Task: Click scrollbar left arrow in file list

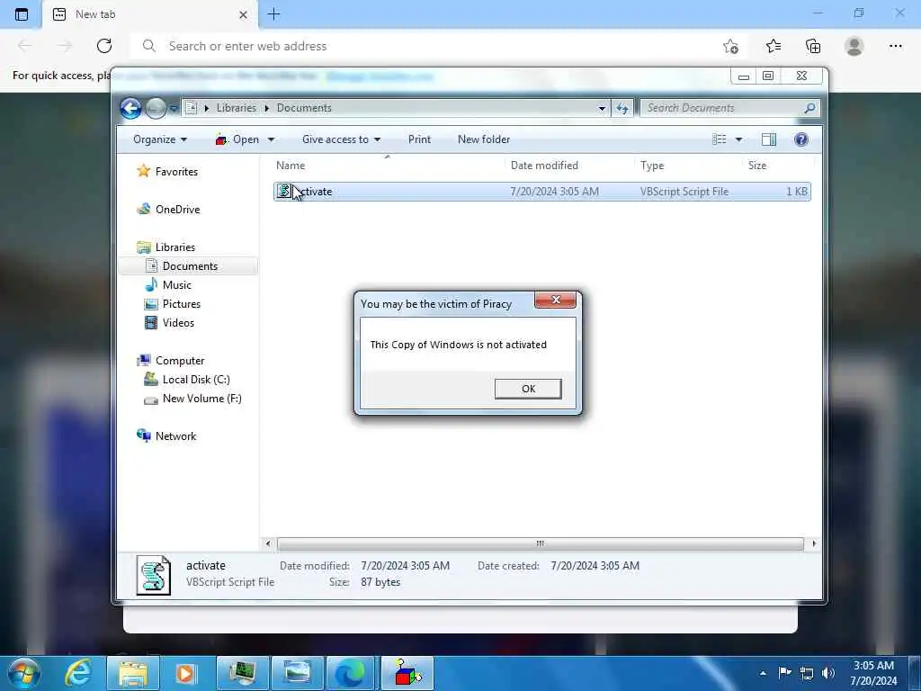Action: pyautogui.click(x=268, y=544)
